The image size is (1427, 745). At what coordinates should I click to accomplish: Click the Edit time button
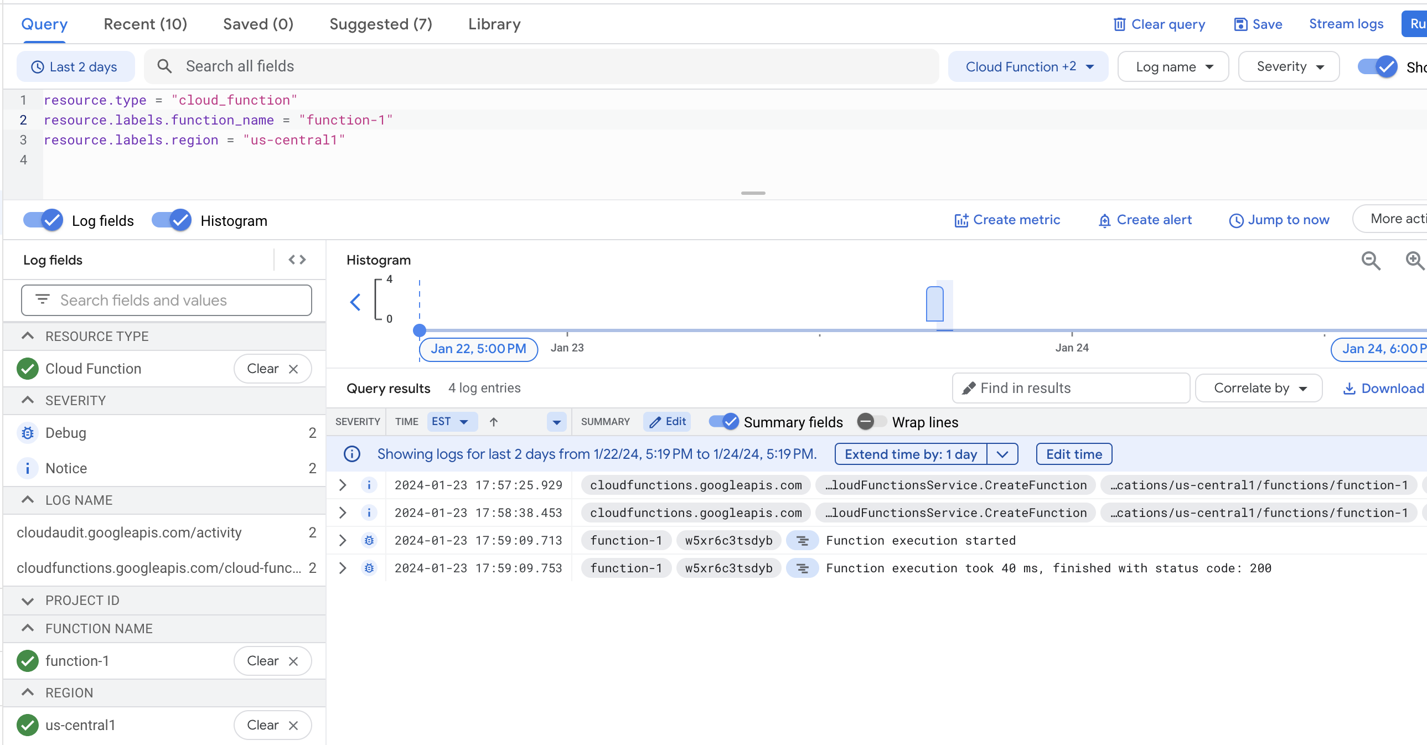pos(1074,454)
